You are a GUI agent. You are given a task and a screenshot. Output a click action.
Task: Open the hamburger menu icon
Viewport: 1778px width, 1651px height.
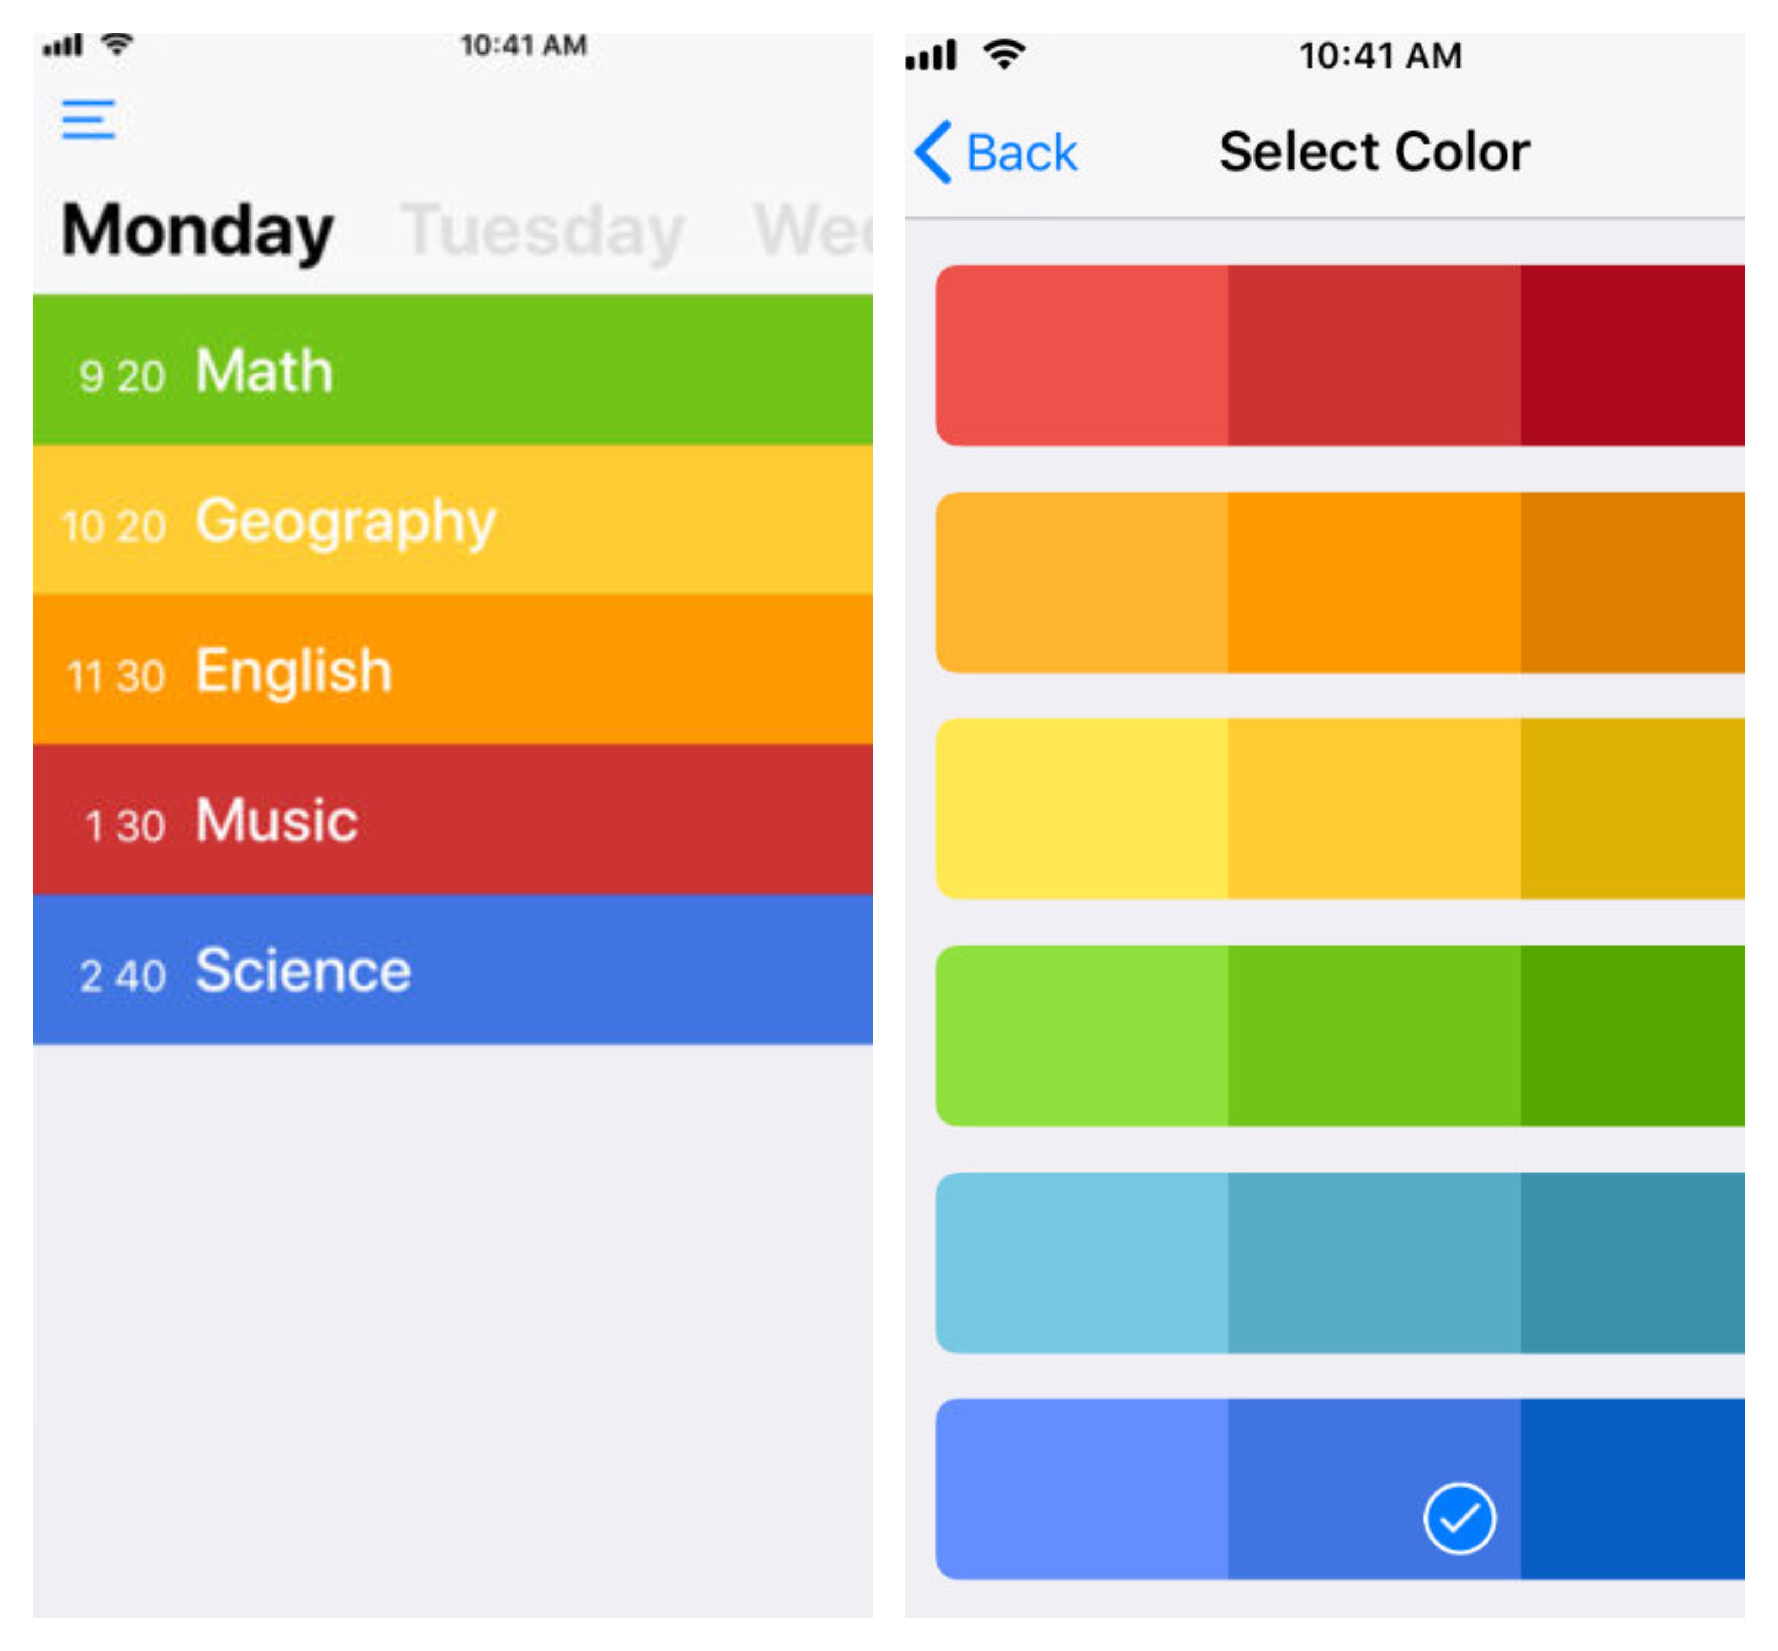point(88,119)
